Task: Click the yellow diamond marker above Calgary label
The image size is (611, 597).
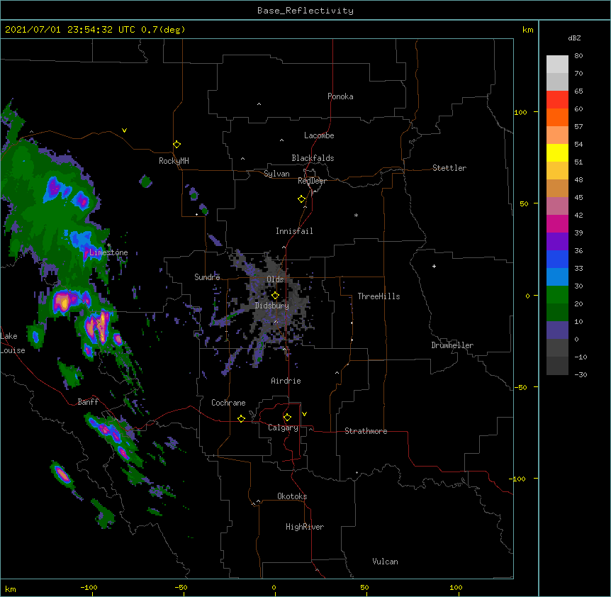Action: [x=287, y=418]
